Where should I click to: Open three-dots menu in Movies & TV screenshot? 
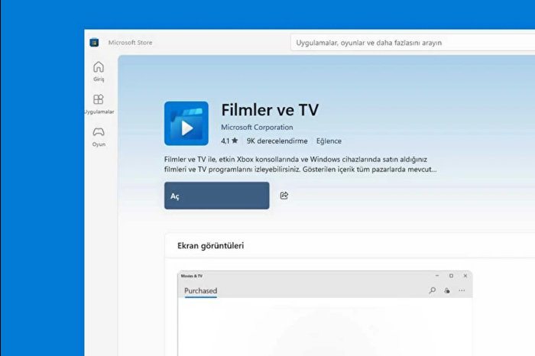point(462,290)
